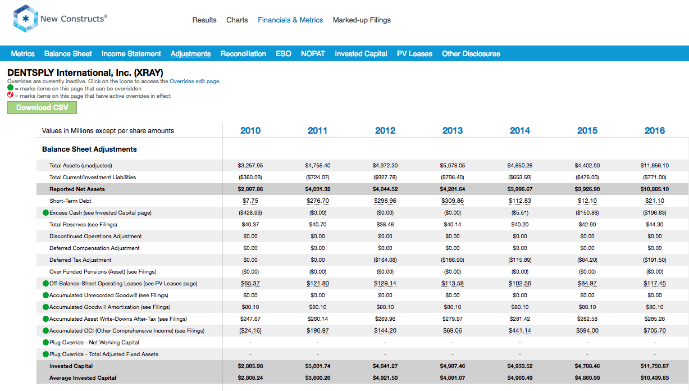Open 2010 Accumulated OCI value ($24.16)
The image size is (689, 391).
250,331
